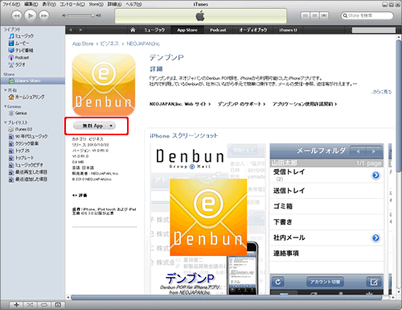Open the デンブンP のサポート link

pyautogui.click(x=241, y=104)
